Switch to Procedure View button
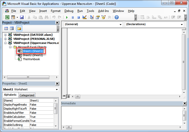189x132 pixels. [64, 96]
